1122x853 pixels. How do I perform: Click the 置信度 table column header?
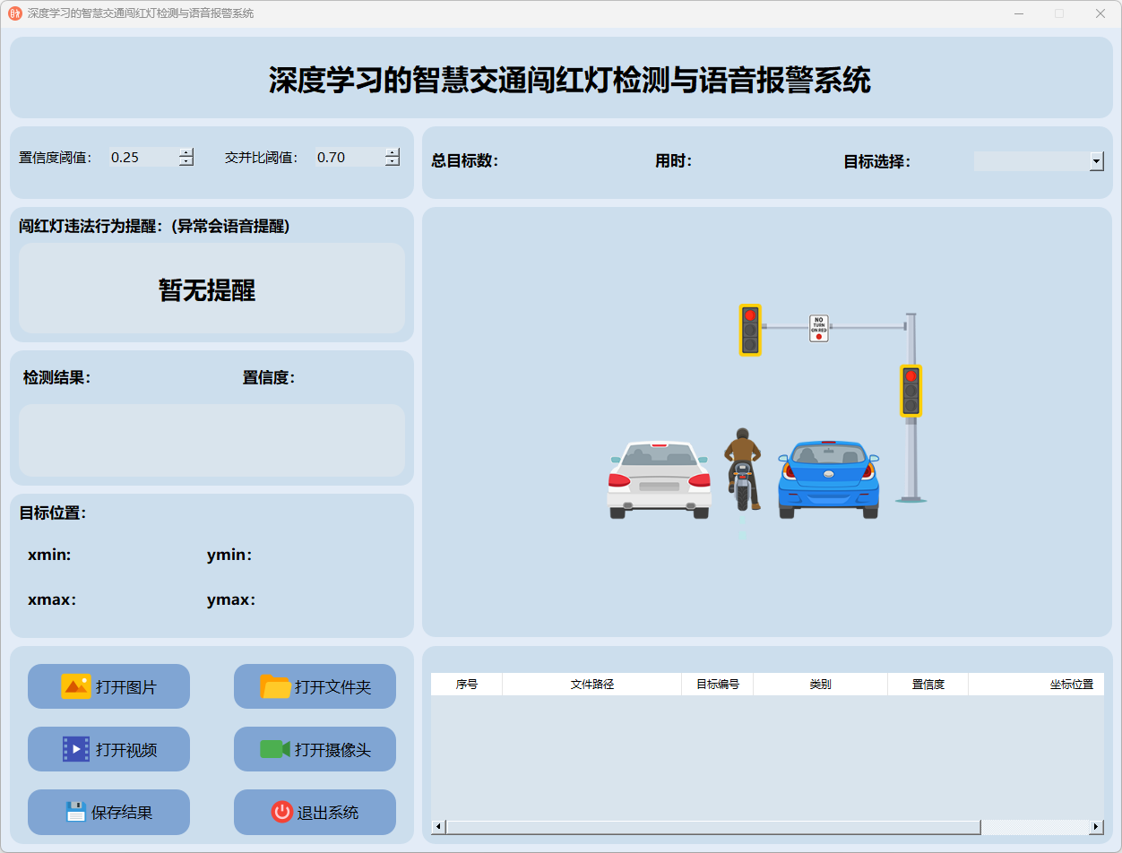928,685
